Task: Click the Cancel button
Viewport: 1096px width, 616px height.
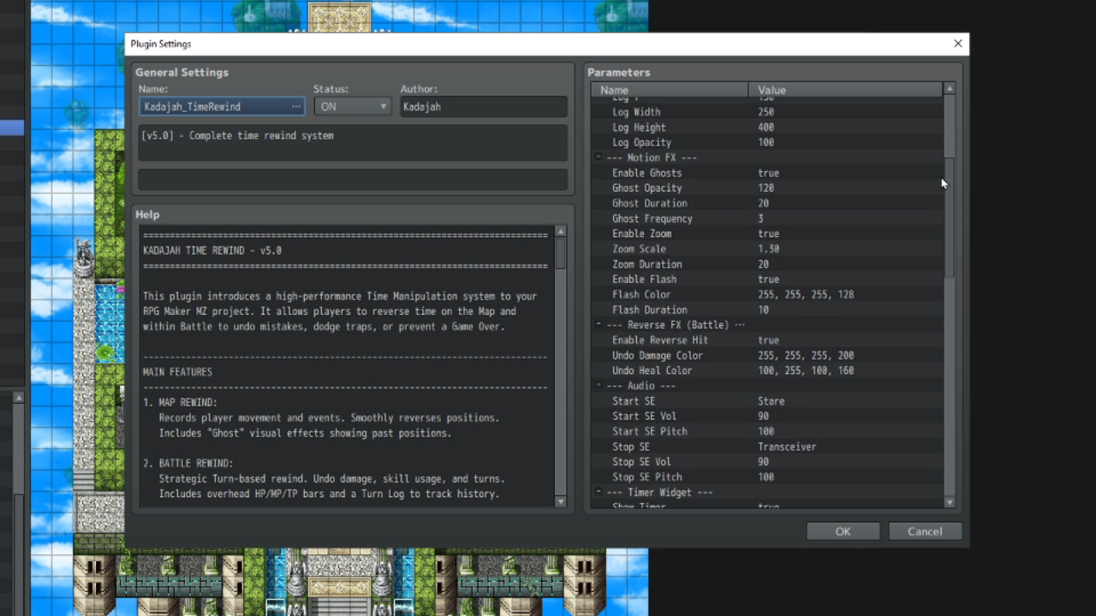Action: [925, 531]
